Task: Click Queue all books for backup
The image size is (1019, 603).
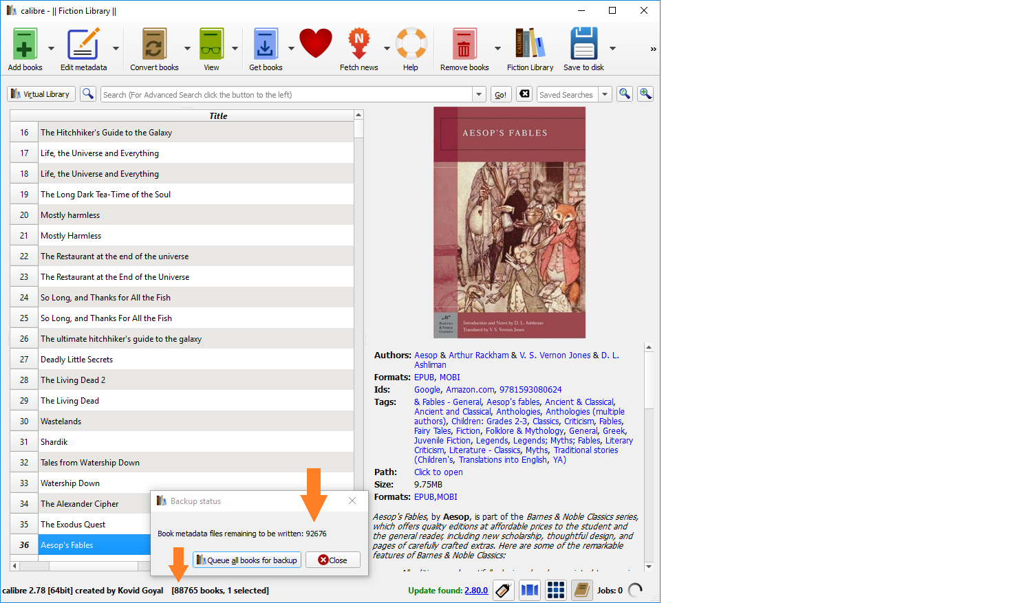Action: [x=247, y=560]
